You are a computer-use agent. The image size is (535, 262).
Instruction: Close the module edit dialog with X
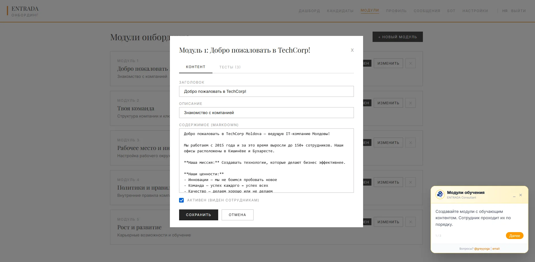point(352,50)
